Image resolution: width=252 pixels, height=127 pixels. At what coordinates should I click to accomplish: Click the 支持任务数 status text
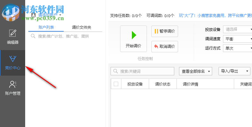pyautogui.click(x=126, y=15)
